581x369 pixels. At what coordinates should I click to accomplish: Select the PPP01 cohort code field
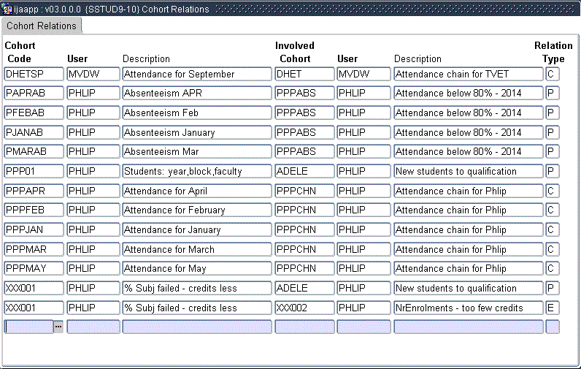click(x=34, y=171)
